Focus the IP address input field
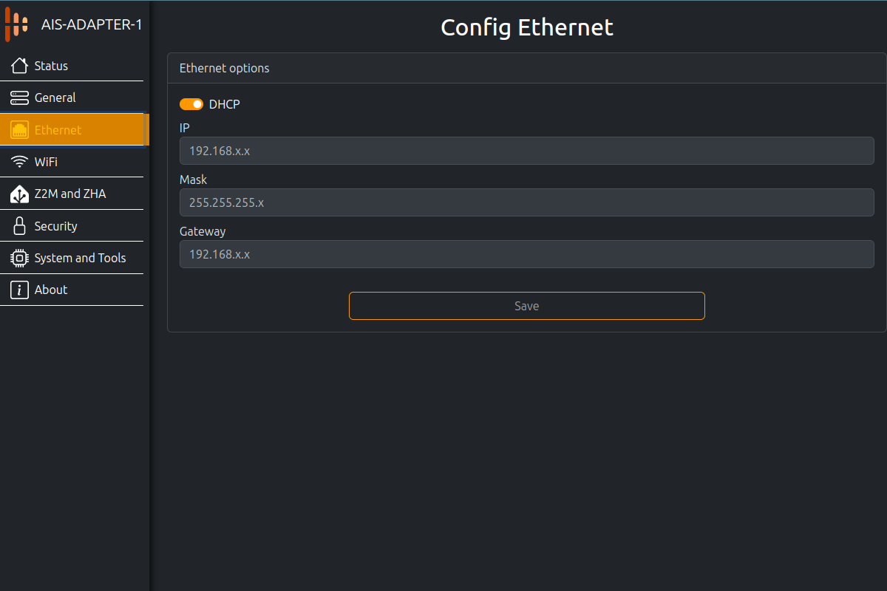 point(526,151)
